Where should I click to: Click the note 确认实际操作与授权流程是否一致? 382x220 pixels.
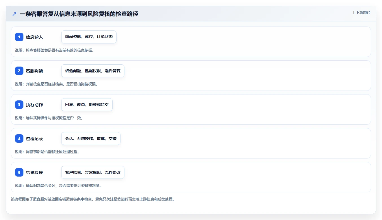(54, 118)
